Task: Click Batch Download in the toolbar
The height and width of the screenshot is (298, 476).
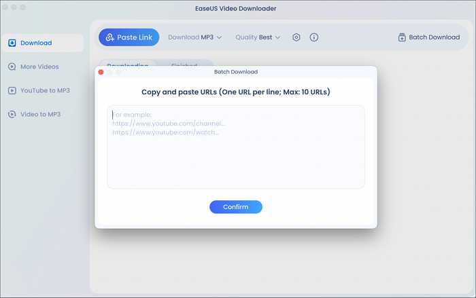Action: pos(428,37)
